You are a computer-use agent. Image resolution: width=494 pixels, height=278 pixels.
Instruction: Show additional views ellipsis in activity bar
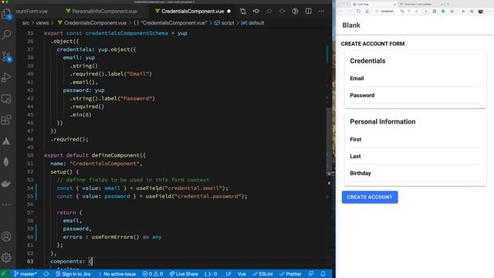click(x=6, y=205)
